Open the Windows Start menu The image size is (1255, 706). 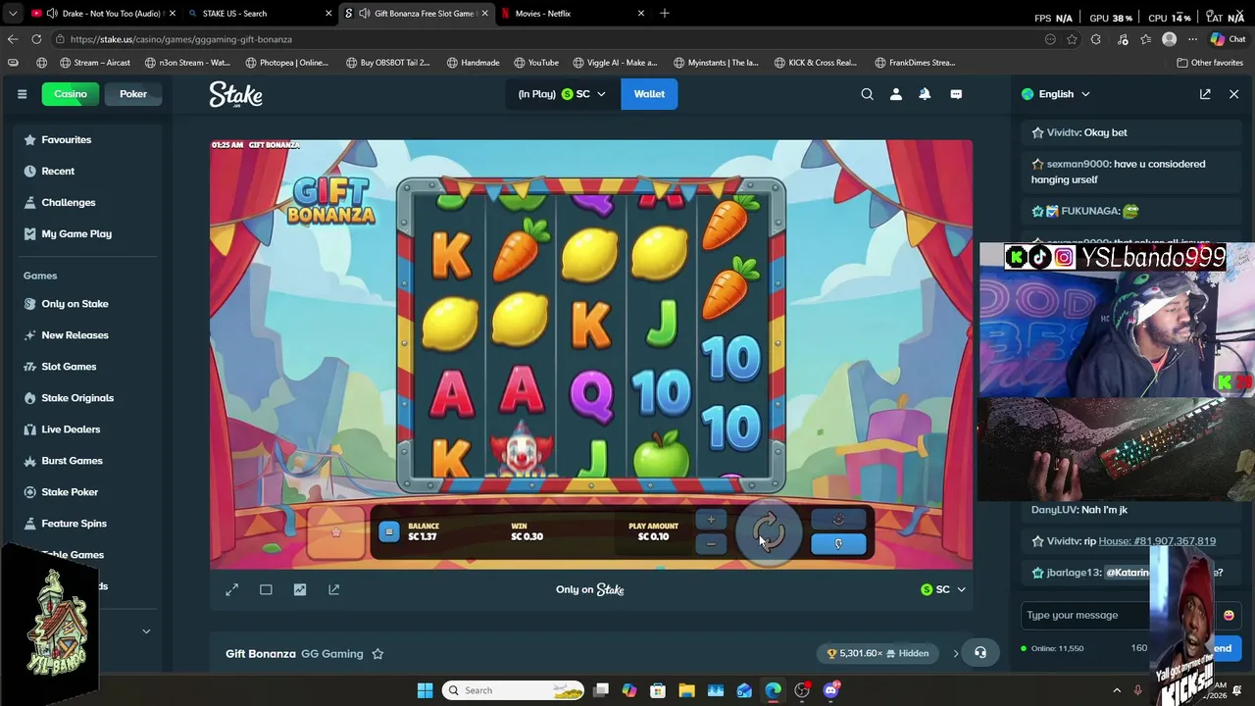(x=425, y=690)
